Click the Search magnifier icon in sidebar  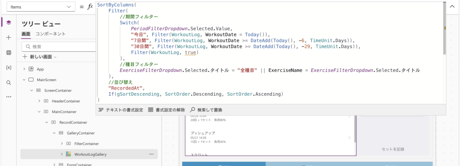click(9, 83)
